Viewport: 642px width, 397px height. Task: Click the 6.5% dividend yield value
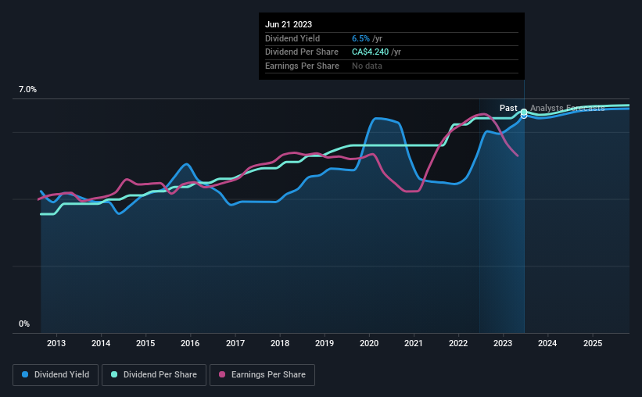(360, 38)
